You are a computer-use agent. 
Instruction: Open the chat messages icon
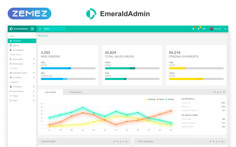(x=193, y=29)
